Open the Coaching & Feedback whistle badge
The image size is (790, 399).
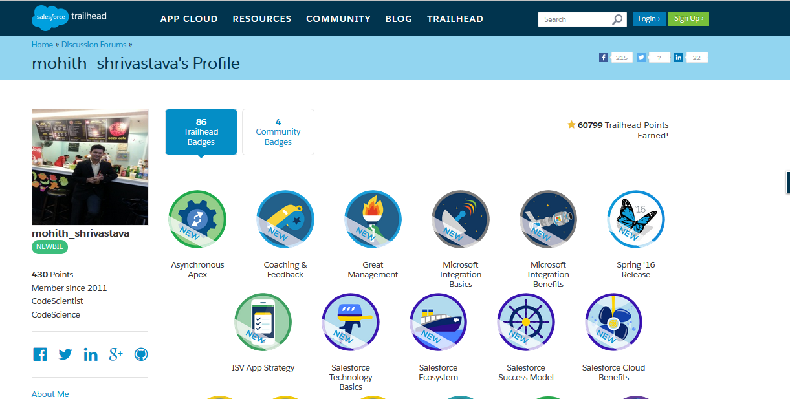285,219
